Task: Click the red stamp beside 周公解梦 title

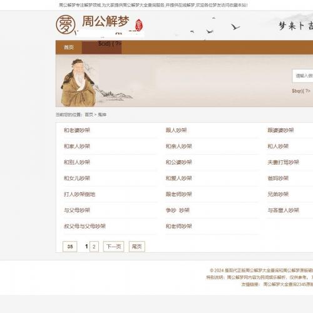Action: [139, 25]
